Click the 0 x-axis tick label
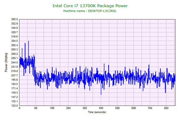Image resolution: width=180 pixels, height=120 pixels. click(19, 108)
